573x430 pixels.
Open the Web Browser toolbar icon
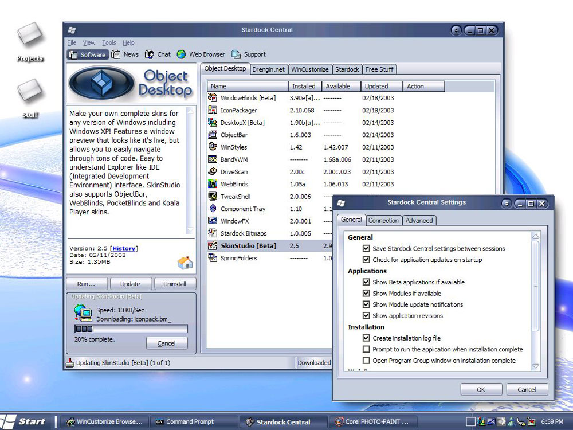[x=182, y=54]
